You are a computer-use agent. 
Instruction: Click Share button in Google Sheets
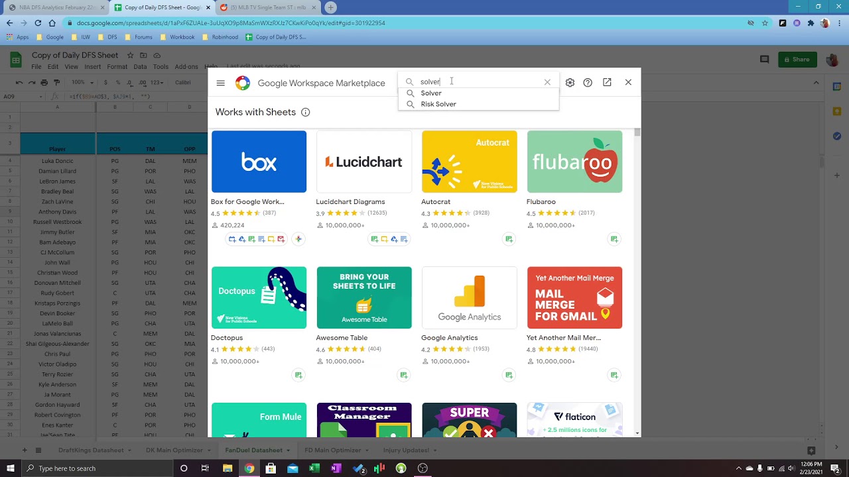(x=797, y=60)
